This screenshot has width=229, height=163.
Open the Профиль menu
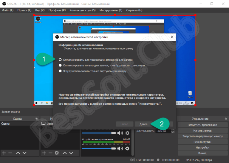point(57,10)
